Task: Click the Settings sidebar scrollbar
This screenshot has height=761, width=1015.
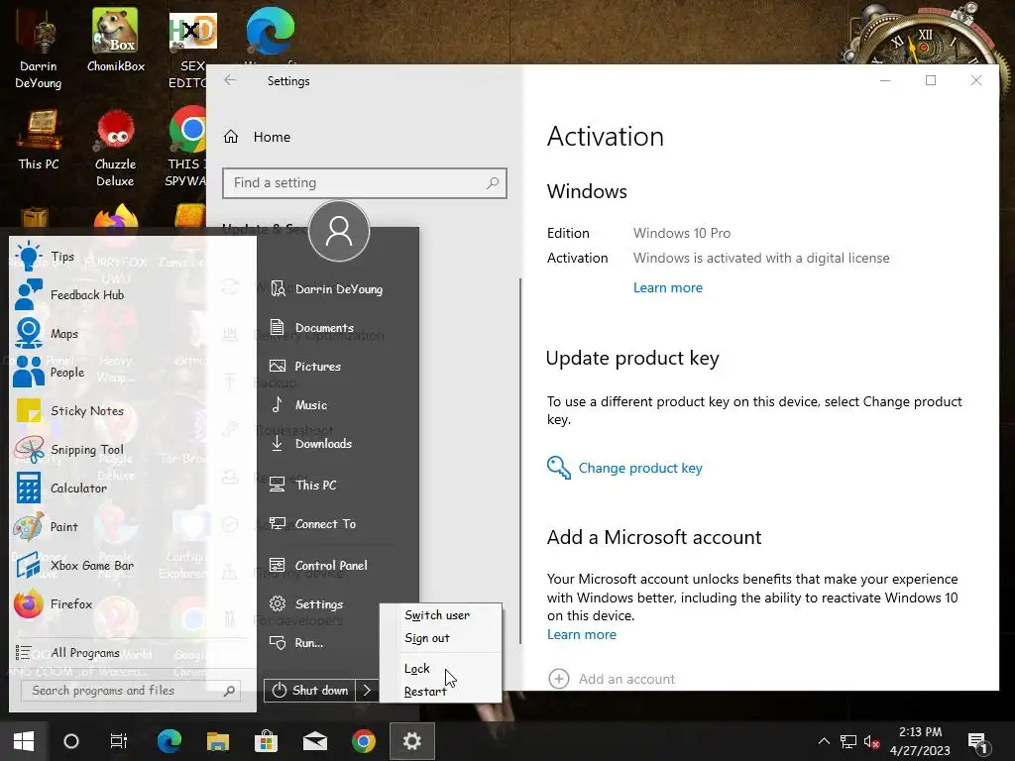Action: pyautogui.click(x=519, y=461)
